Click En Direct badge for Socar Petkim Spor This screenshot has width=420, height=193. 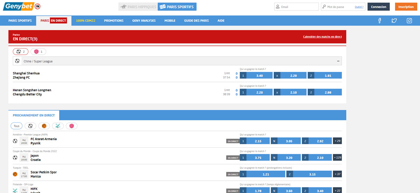click(233, 175)
